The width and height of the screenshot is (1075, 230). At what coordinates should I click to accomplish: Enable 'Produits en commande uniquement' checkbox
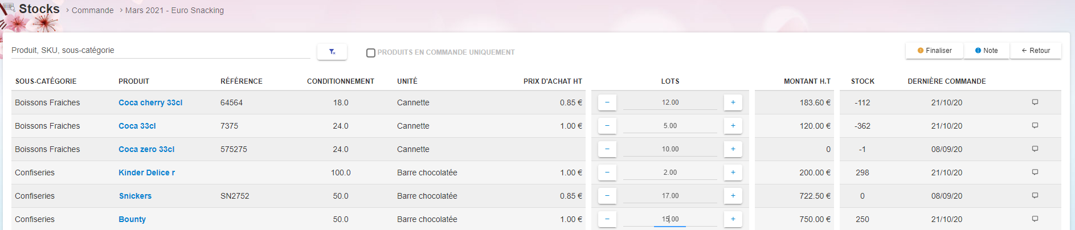coord(371,52)
